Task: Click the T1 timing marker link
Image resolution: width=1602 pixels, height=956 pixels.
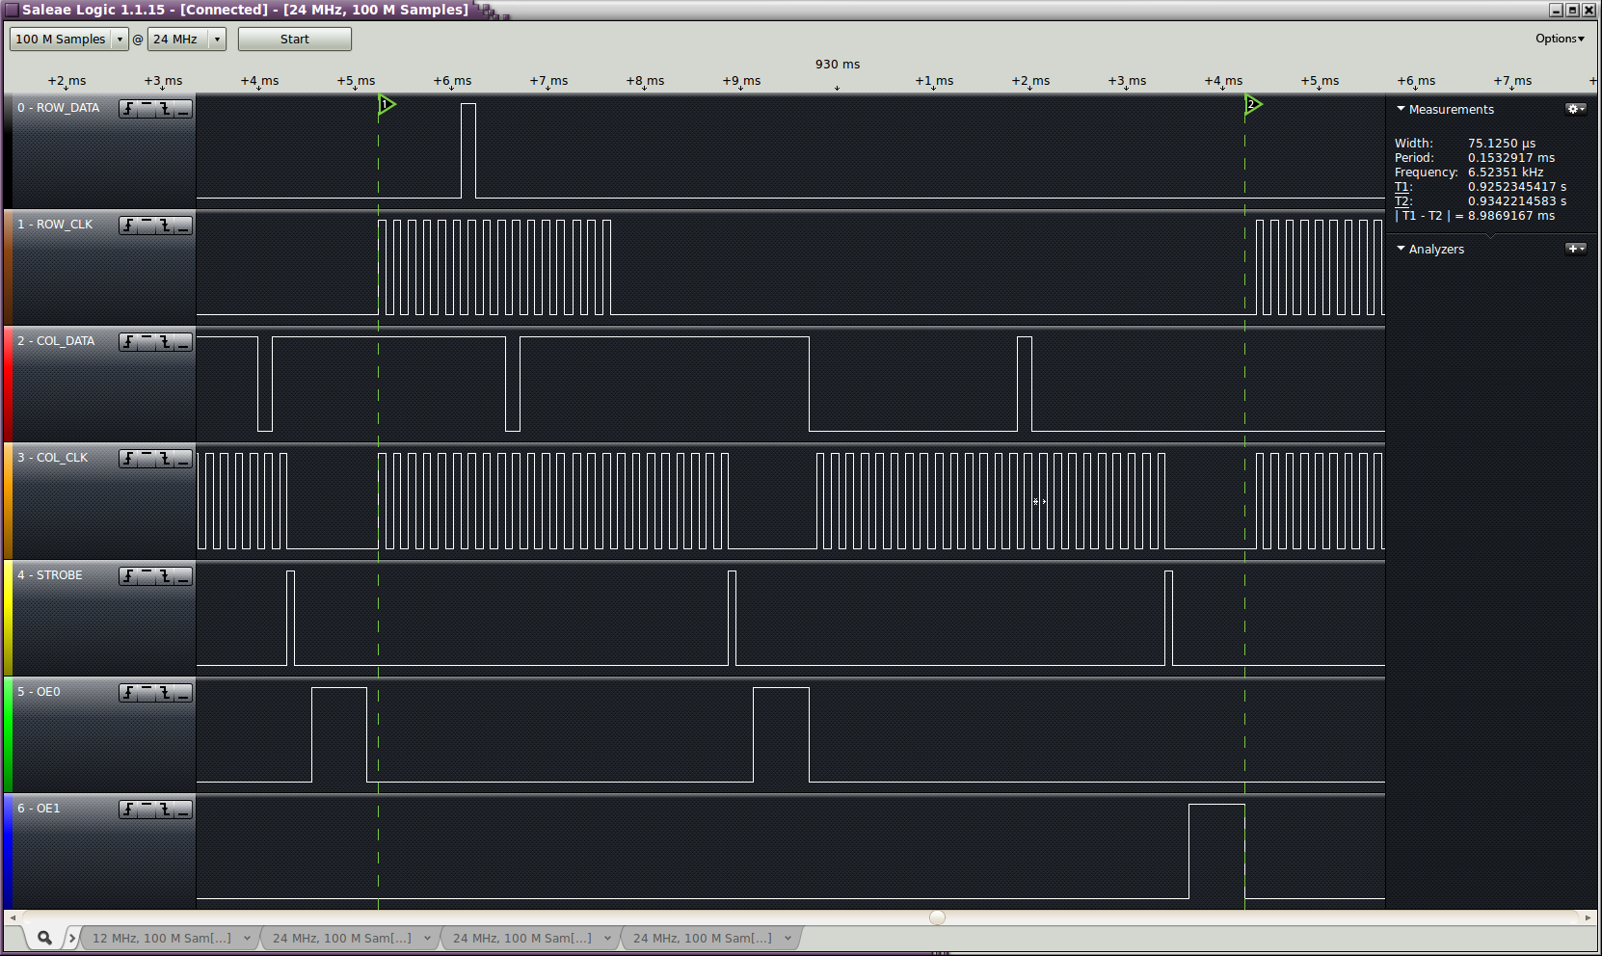Action: pyautogui.click(x=1402, y=187)
